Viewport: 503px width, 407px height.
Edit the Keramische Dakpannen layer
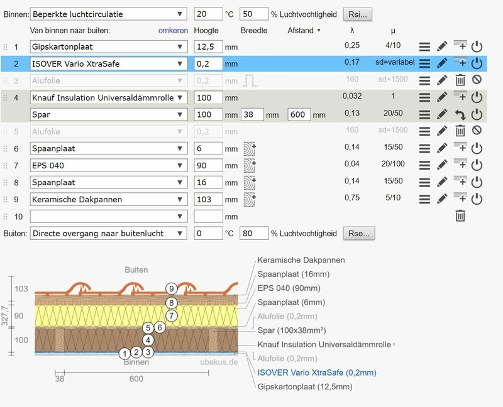coord(442,199)
